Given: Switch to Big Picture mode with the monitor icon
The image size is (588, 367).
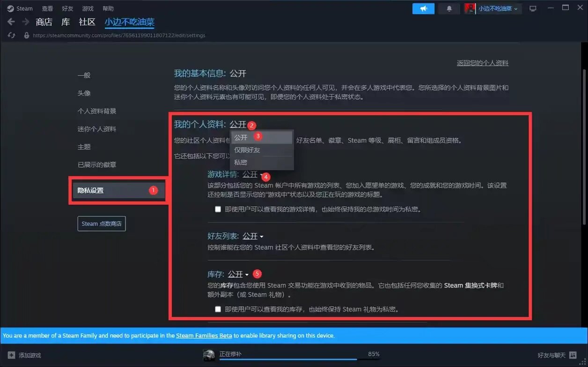Looking at the screenshot, I should tap(533, 8).
